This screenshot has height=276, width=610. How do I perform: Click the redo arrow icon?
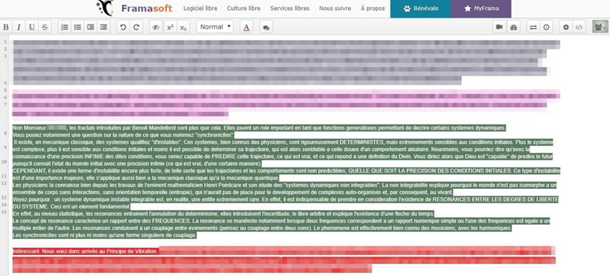(136, 27)
